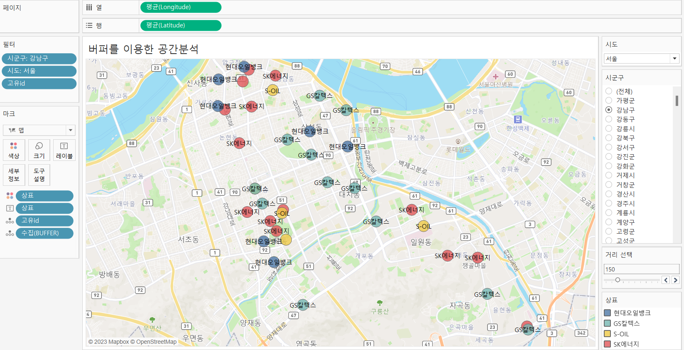
Task: Click the detail icon beside 수집(BUFFER) pill
Action: [10, 233]
